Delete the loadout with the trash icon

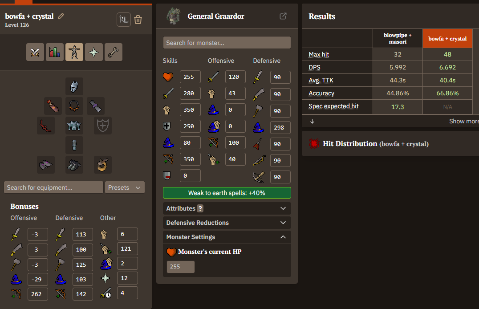click(x=138, y=20)
